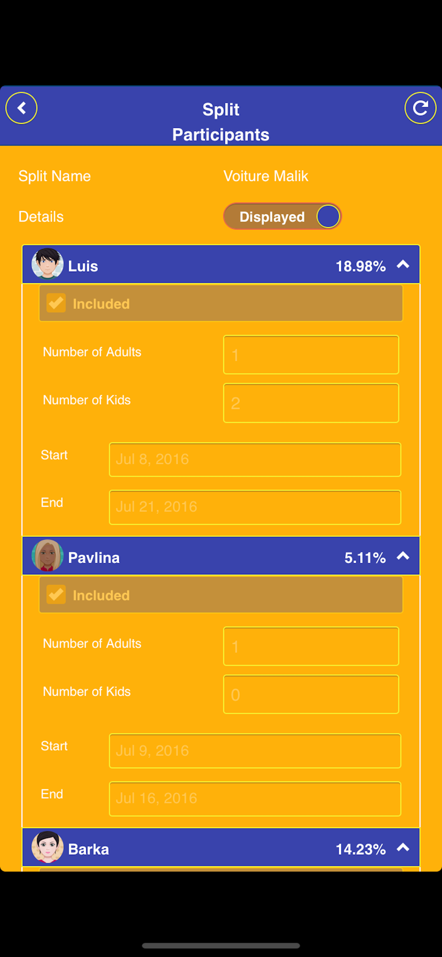The image size is (442, 957).
Task: Select the Luis participant header
Action: point(221,265)
